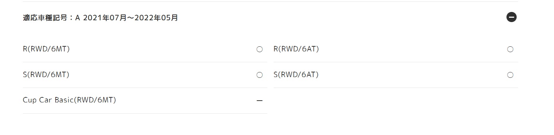Viewport: 554px width, 135px height.
Task: Select the R(RWD/6AT) grade label
Action: point(296,49)
